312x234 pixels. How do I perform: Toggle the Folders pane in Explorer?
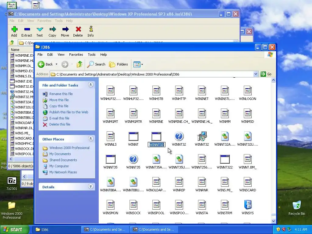[119, 64]
